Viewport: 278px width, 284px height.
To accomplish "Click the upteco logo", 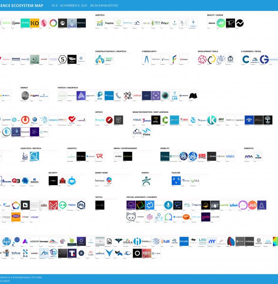I will [100, 253].
